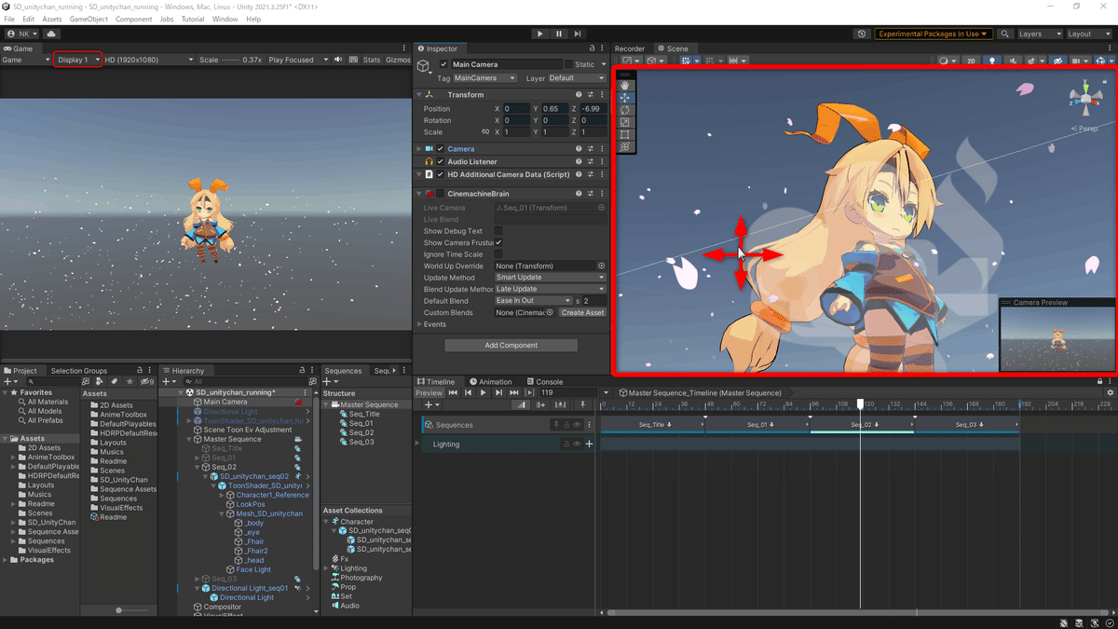
Task: Enable the Show Debug Text checkbox
Action: point(498,231)
